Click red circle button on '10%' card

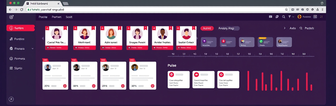pos(65,86)
